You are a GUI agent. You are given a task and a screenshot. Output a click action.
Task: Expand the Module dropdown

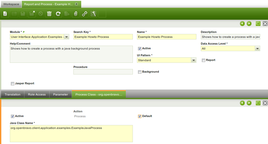66,37
